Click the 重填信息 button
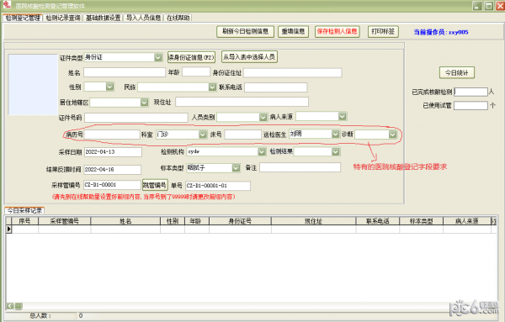Image resolution: width=505 pixels, height=322 pixels. click(x=293, y=31)
